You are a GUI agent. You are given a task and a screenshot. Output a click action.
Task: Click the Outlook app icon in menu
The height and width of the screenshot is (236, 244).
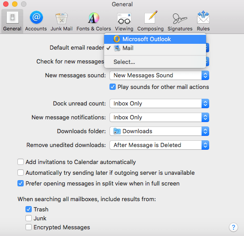(x=117, y=39)
